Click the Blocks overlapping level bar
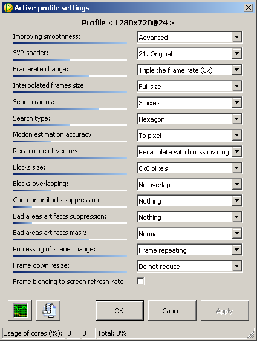The width and height of the screenshot is (257, 341). click(70, 191)
